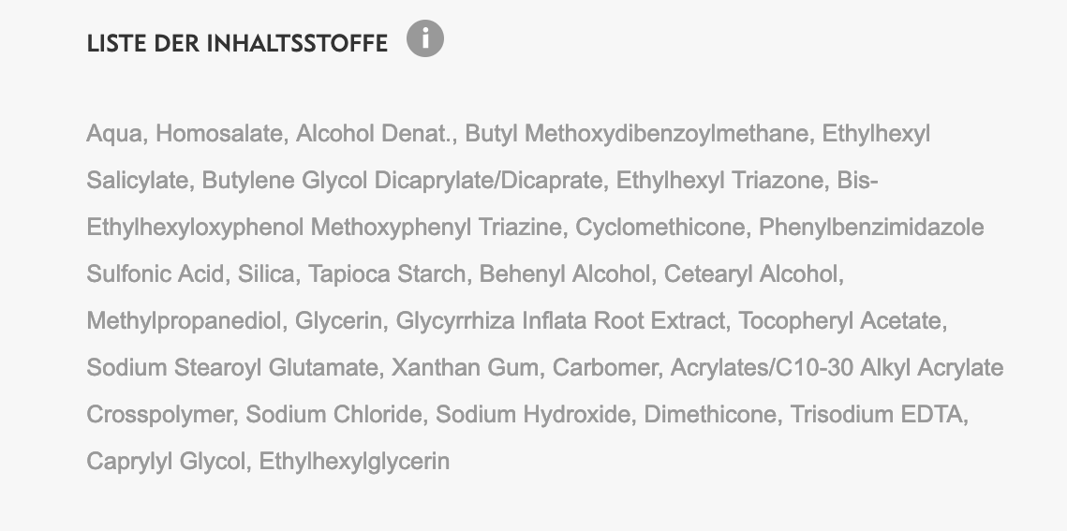
Task: Click the 'Ethylhexyl Triazone' ingredient
Action: coord(719,181)
